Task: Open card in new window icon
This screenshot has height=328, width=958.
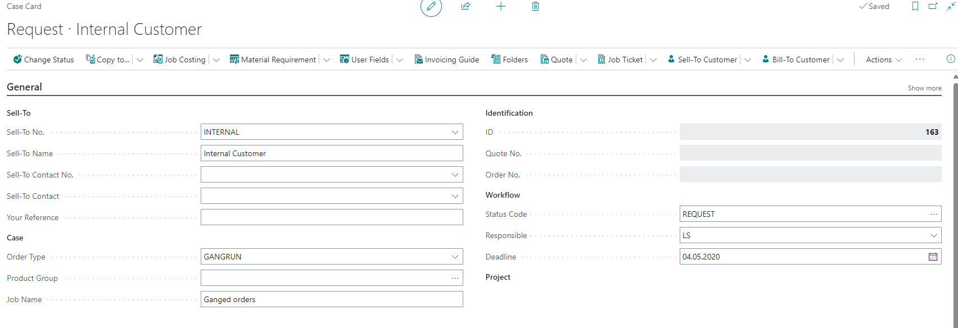Action: tap(933, 7)
